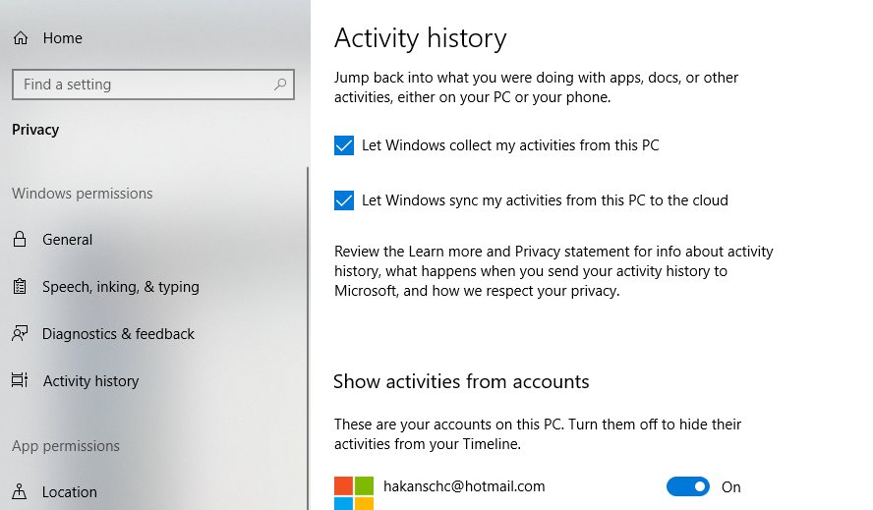Image resolution: width=873 pixels, height=510 pixels.
Task: Select the Activity history sidebar label
Action: (x=91, y=381)
